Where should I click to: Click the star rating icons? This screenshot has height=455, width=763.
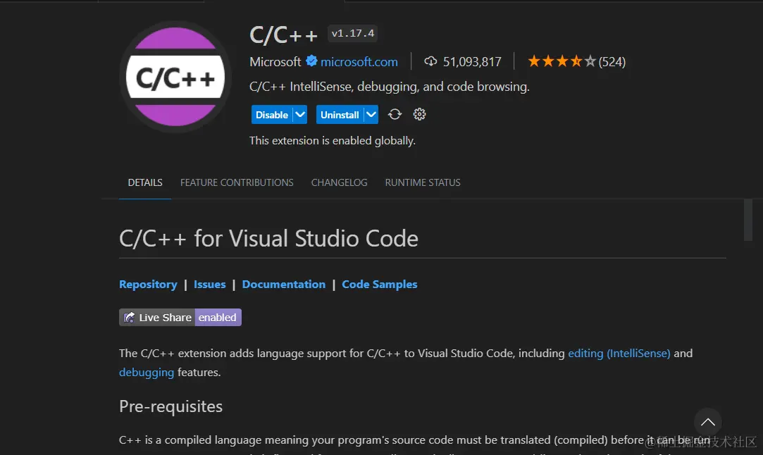tap(562, 61)
